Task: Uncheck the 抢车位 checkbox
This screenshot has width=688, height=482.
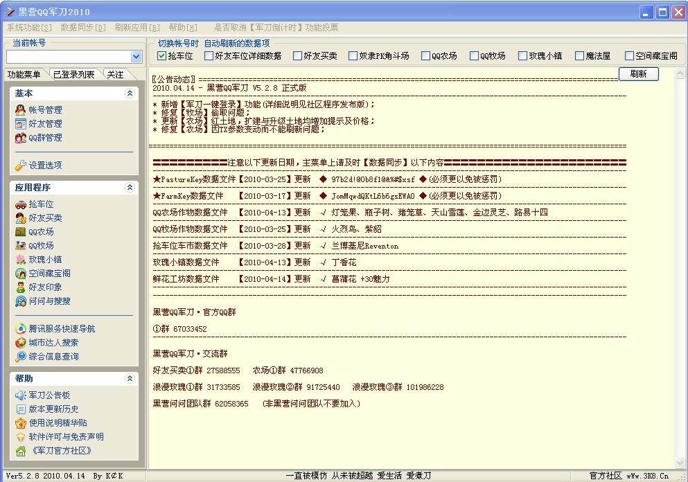Action: [161, 55]
